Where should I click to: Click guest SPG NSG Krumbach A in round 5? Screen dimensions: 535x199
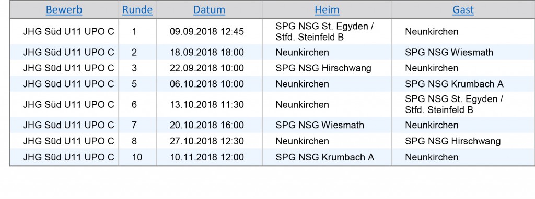pos(454,84)
